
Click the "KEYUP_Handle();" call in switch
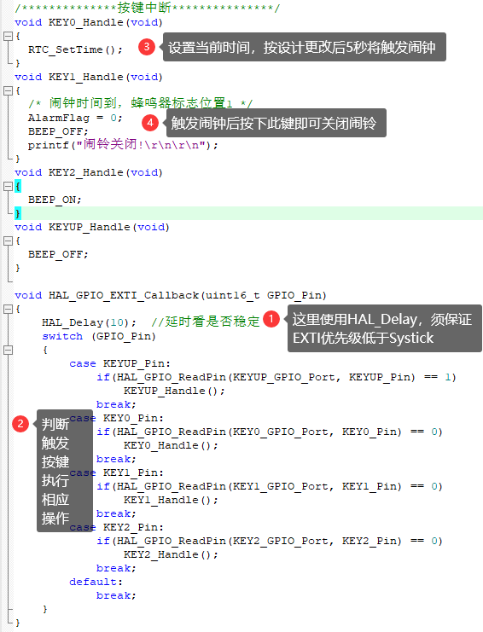point(174,391)
